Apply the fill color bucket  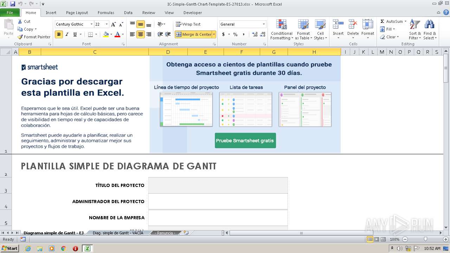click(105, 34)
